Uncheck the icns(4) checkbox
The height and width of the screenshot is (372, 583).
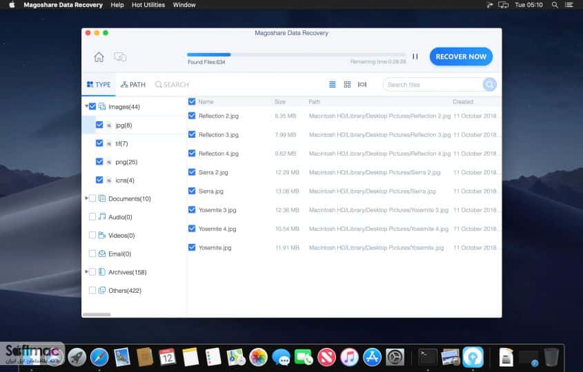click(99, 180)
